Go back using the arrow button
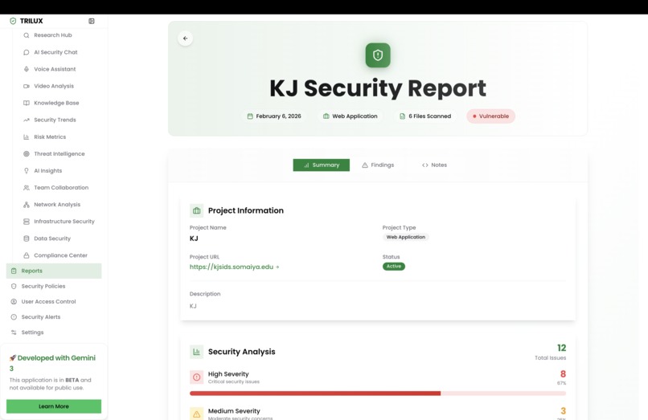The height and width of the screenshot is (420, 648). coord(185,39)
